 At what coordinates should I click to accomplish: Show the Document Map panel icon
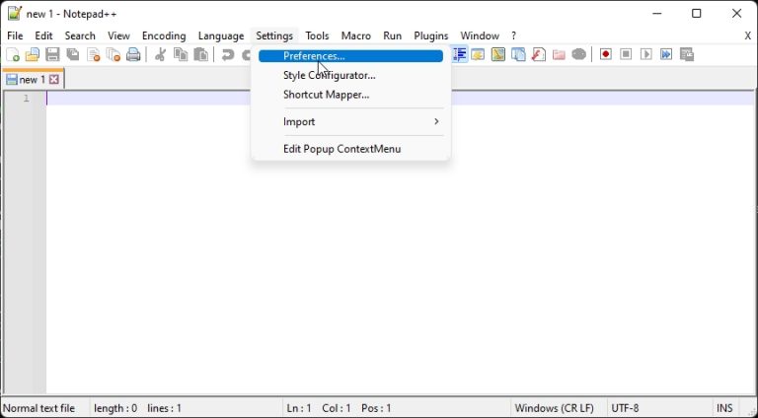[497, 54]
